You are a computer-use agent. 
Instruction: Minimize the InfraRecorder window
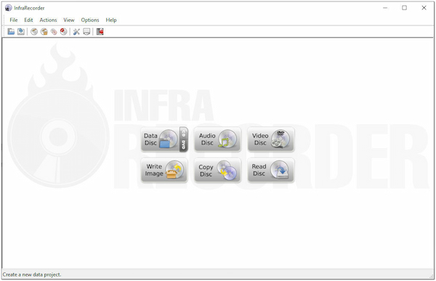[x=385, y=8]
